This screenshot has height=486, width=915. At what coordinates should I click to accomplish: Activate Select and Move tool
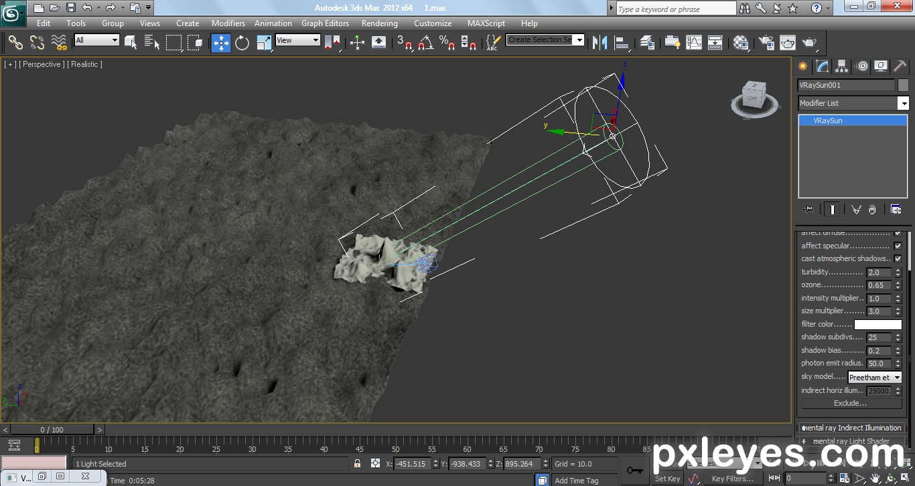(221, 43)
